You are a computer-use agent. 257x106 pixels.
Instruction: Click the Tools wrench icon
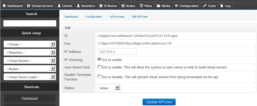point(205,6)
